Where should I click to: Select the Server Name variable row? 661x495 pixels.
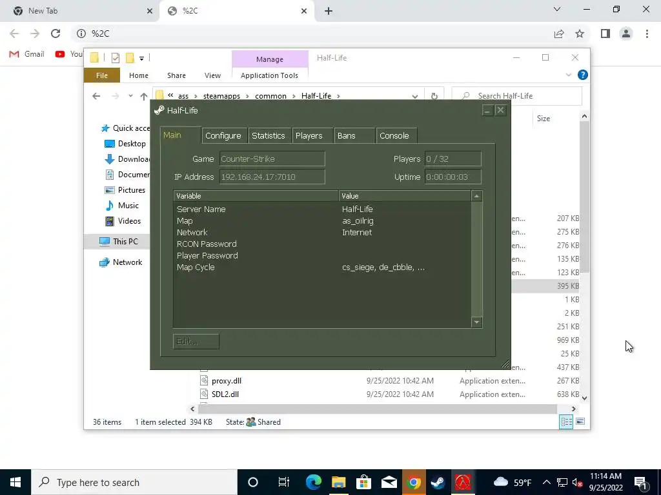point(322,209)
